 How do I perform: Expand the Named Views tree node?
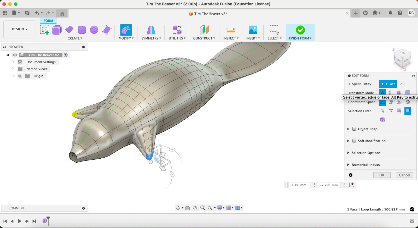click(x=13, y=69)
